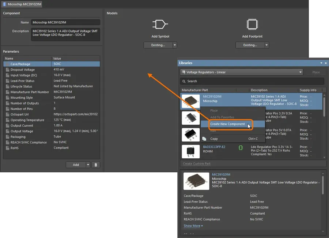This screenshot has height=238, width=329.
Task: Open the Add Footprint Existing dropdown arrow
Action: point(266,45)
